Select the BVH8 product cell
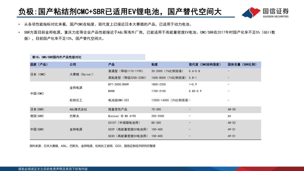Screen dimensions: 304x171 pyautogui.click(x=111, y=91)
